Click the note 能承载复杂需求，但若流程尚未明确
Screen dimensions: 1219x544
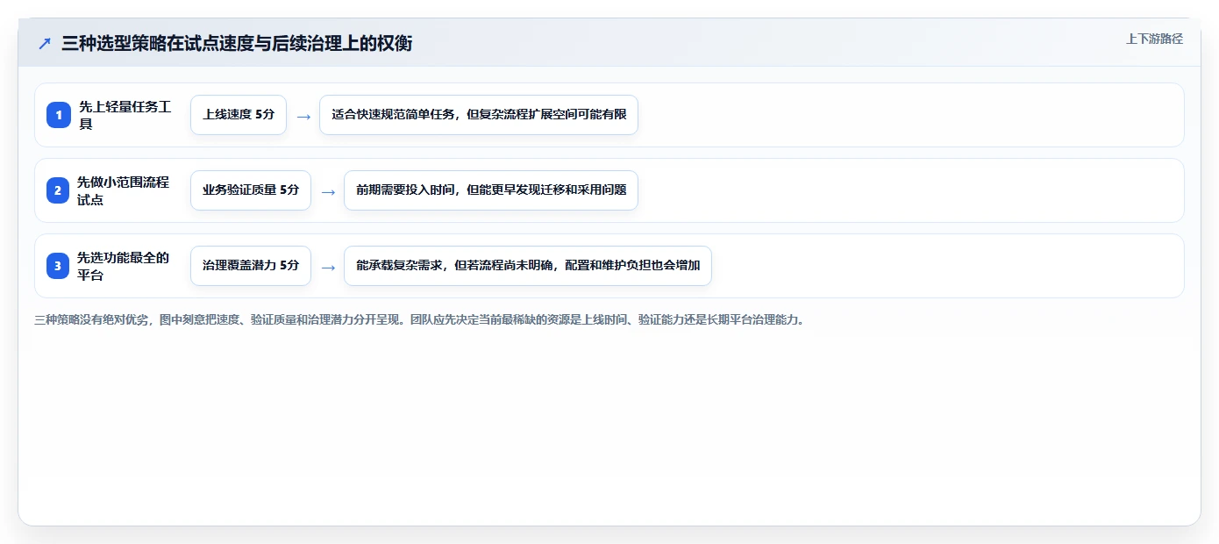coord(528,266)
